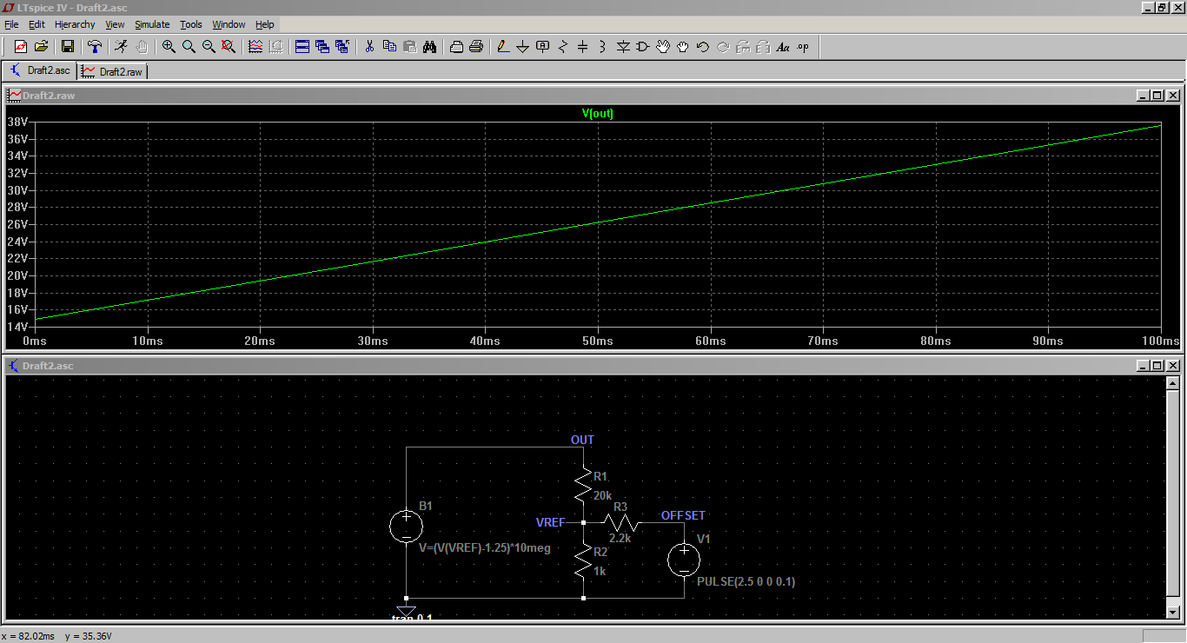This screenshot has width=1187, height=643.
Task: Select the Cut scissors tool
Action: 369,47
